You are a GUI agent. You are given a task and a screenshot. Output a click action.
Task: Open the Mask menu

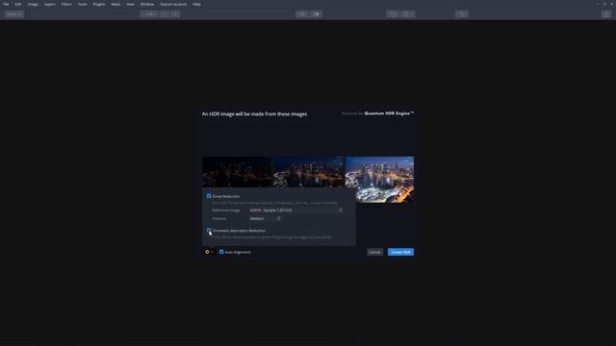(x=115, y=4)
